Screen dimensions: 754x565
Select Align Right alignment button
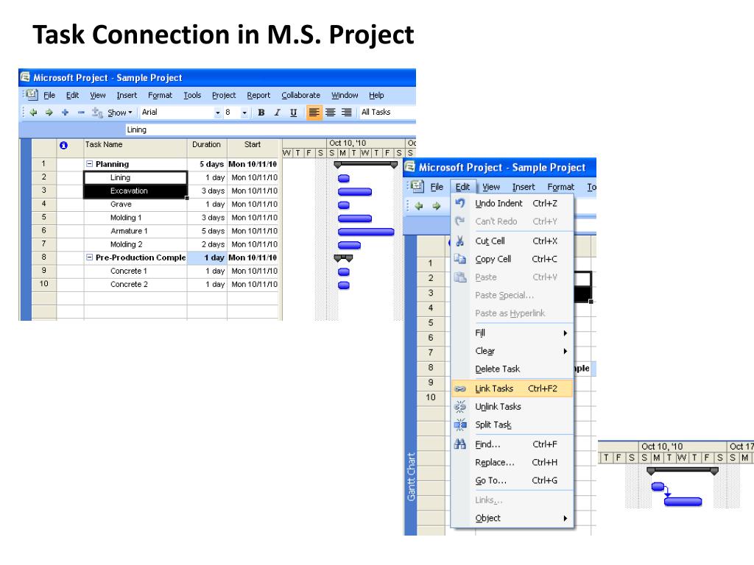pos(346,113)
